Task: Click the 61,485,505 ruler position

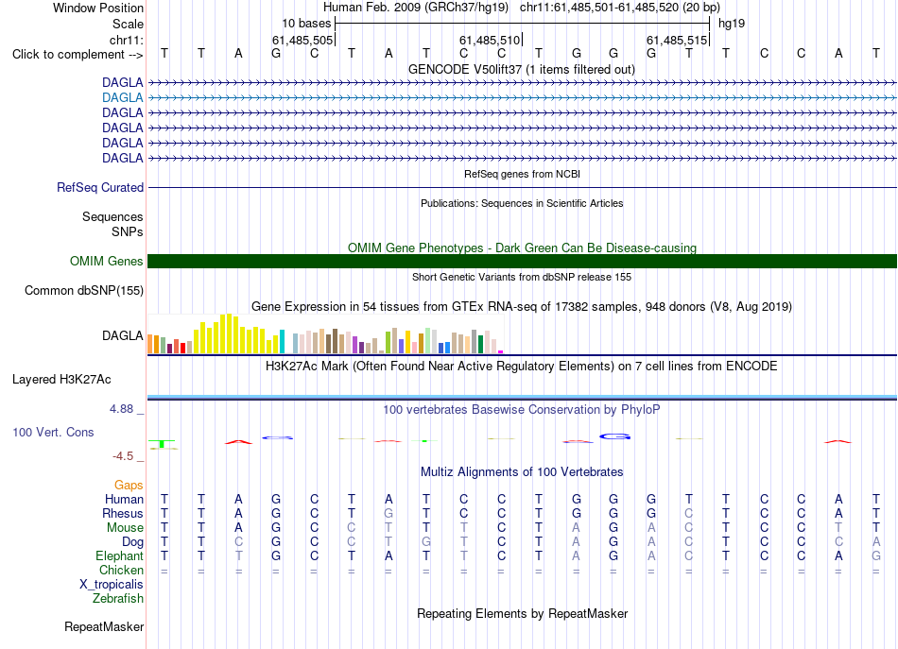Action: (x=302, y=40)
